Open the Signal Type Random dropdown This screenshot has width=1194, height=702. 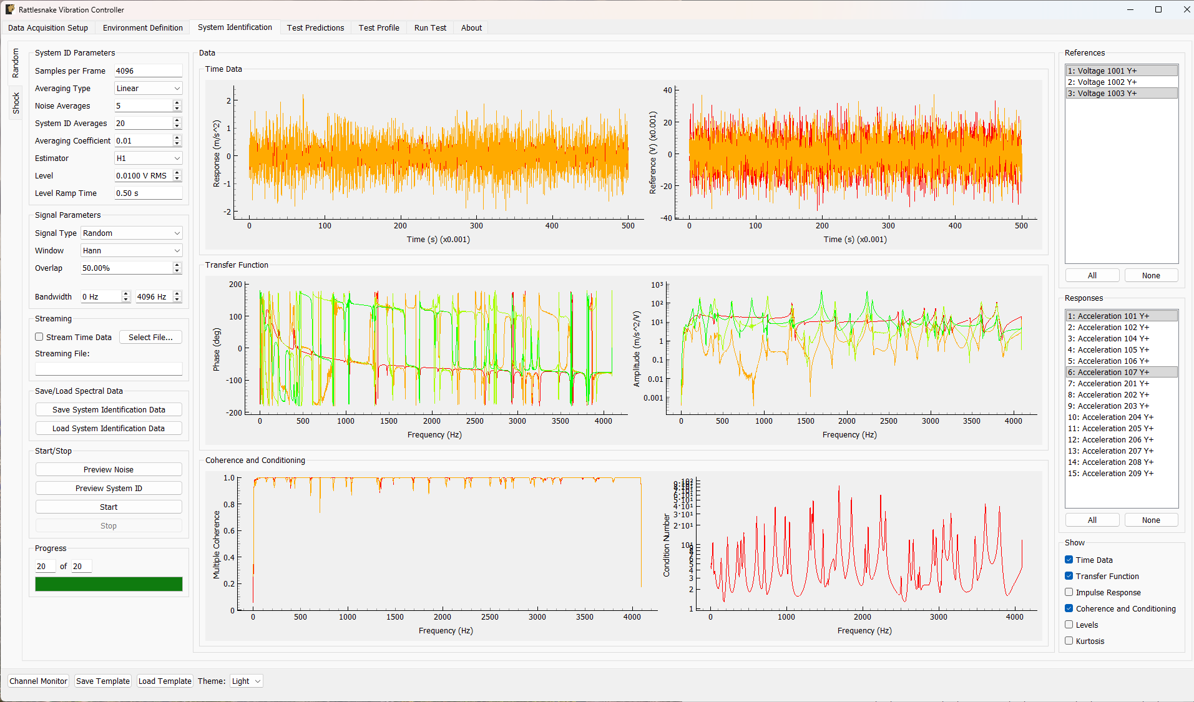pyautogui.click(x=132, y=233)
